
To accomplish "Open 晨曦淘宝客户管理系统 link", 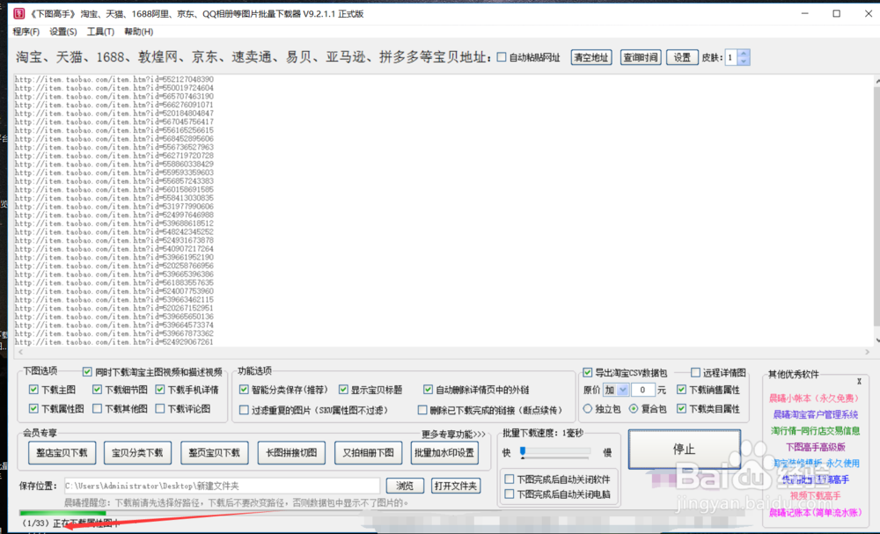I will [816, 414].
